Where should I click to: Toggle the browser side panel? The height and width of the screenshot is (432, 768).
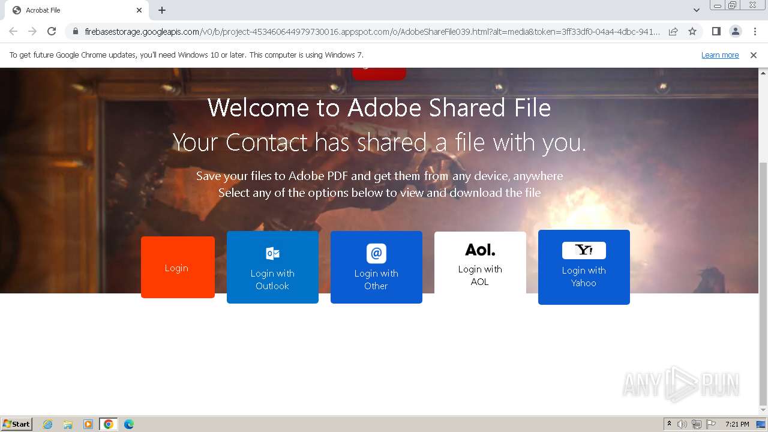716,31
